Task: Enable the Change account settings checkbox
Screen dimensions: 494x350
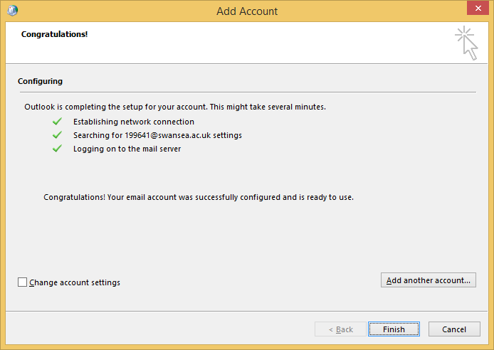Action: (23, 282)
